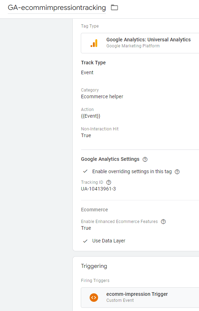Click the folder icon beside the tag name
The width and height of the screenshot is (199, 311).
114,7
